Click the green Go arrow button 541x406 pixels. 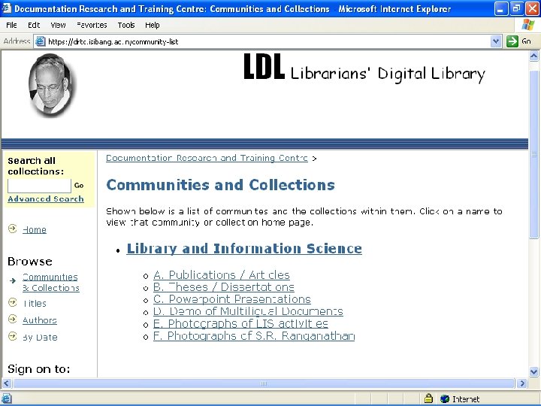(512, 41)
